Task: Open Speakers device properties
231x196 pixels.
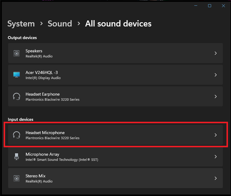Action: point(115,53)
